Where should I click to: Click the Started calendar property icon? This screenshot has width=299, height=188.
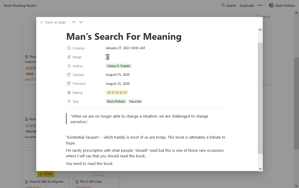[69, 75]
